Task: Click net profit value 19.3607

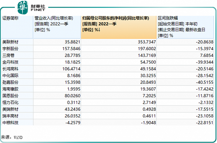Action: [x=148, y=89]
